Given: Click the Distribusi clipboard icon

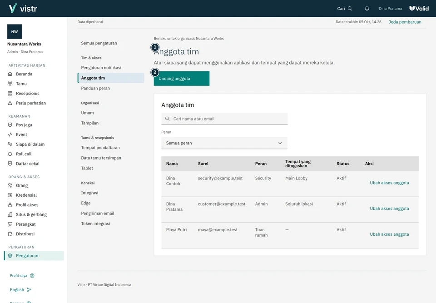Looking at the screenshot, I should click(x=10, y=234).
